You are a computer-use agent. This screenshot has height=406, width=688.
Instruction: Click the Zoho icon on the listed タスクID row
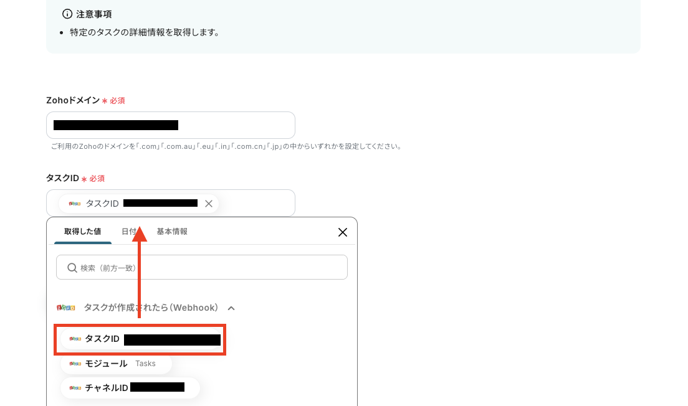[75, 339]
